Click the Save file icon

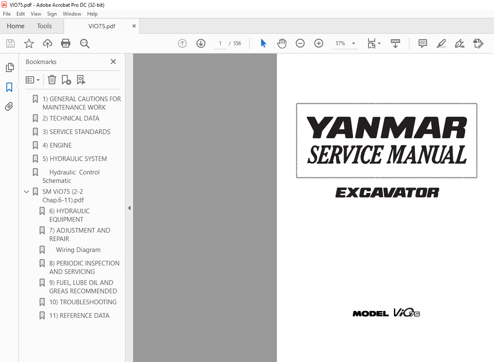[11, 43]
